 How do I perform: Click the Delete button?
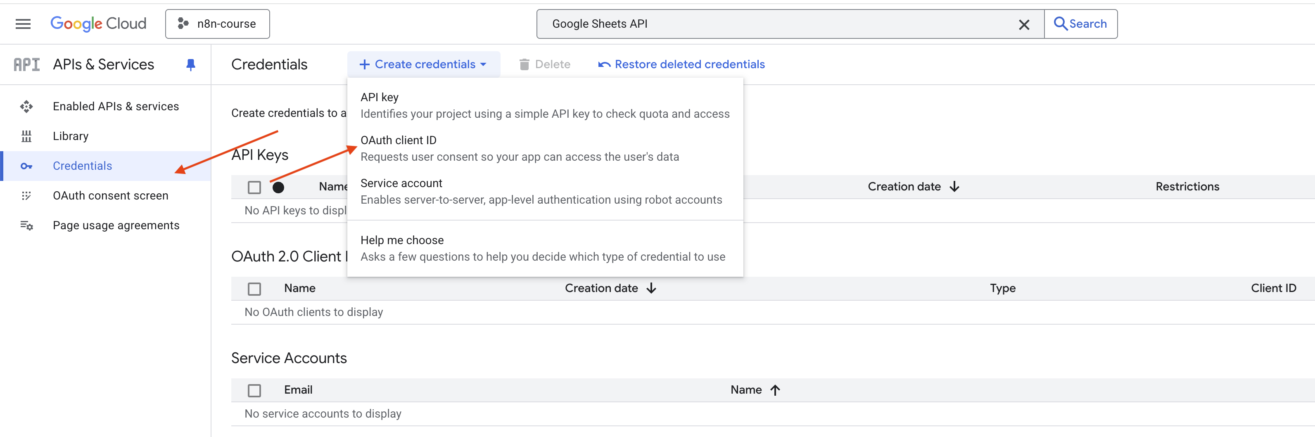545,64
